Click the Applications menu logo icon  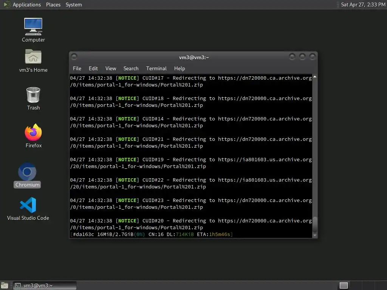point(7,5)
